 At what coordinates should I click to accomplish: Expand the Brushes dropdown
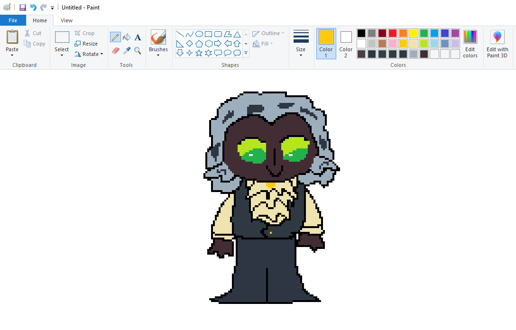(158, 55)
